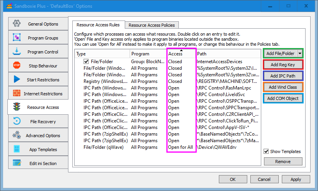This screenshot has width=318, height=191.
Task: Click Apply to save box options
Action: (296, 179)
